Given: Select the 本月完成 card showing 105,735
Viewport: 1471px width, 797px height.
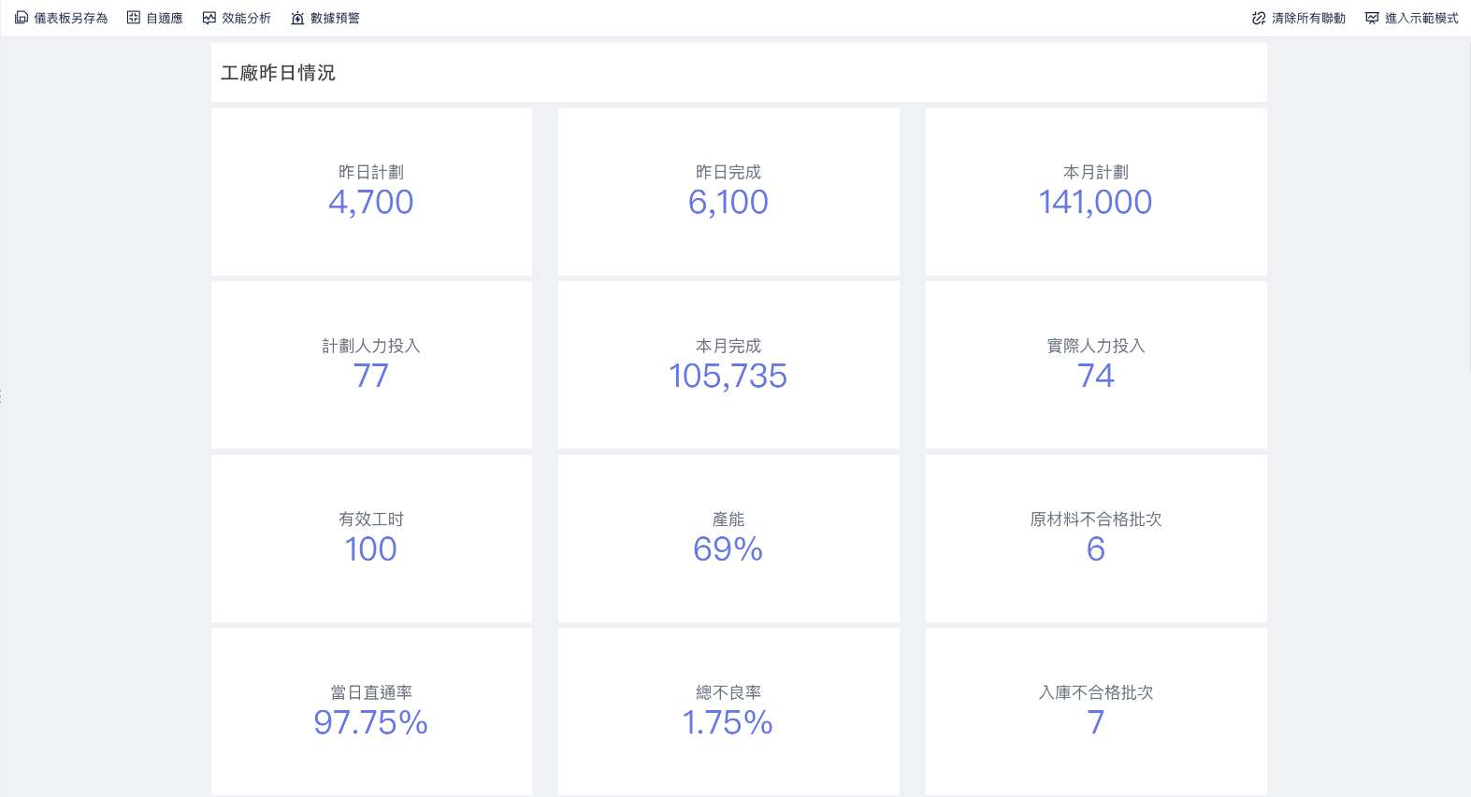Looking at the screenshot, I should [x=728, y=365].
